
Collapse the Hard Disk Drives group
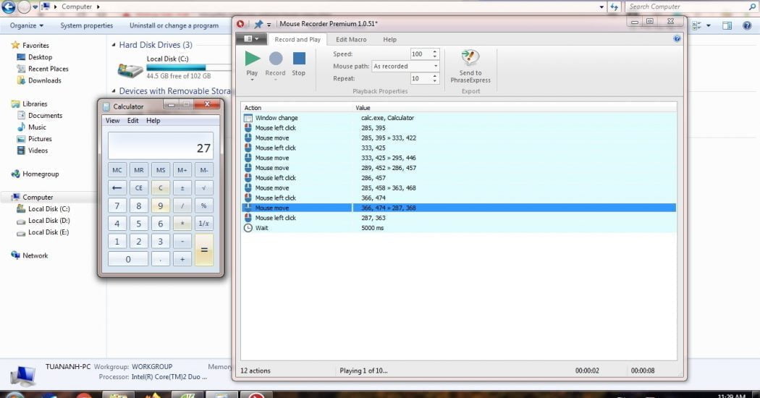point(114,45)
